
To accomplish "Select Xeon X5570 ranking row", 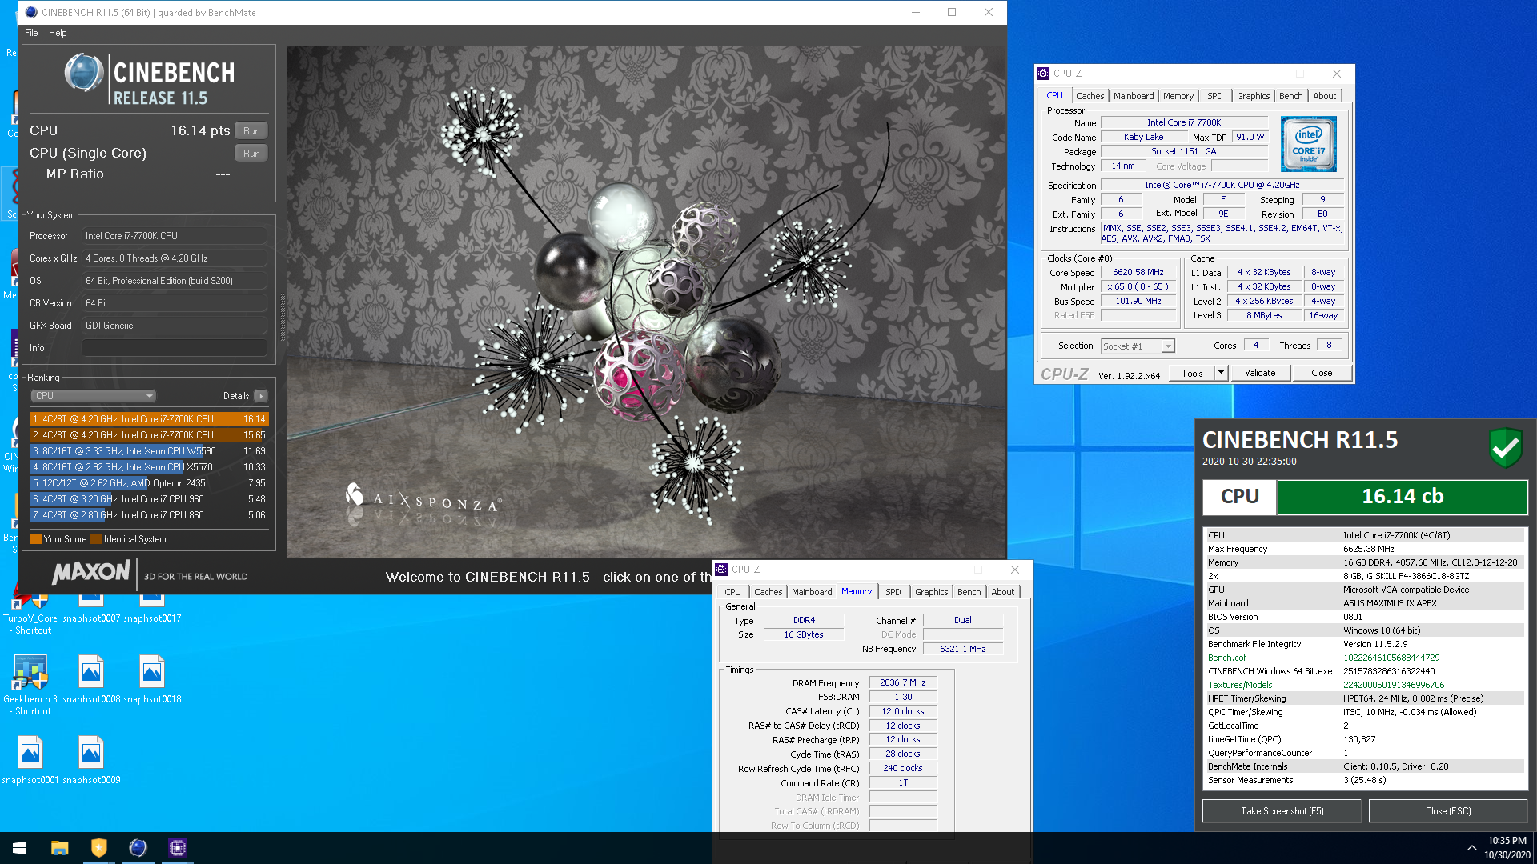I will (x=149, y=467).
